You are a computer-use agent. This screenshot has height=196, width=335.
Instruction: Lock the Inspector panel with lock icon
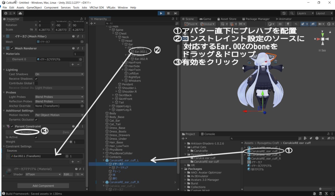pos(81,19)
